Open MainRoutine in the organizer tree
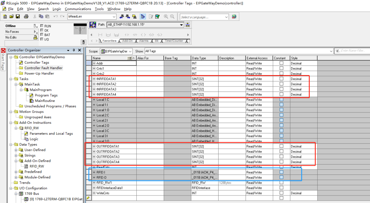The height and width of the screenshot is (203, 370). pyautogui.click(x=45, y=101)
